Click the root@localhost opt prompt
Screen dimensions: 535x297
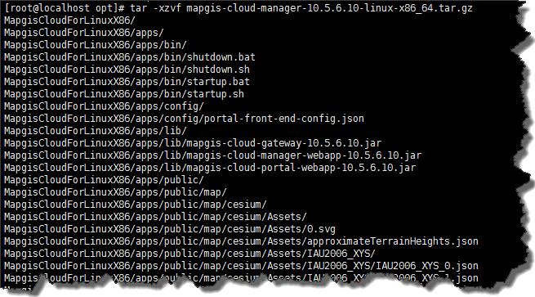65,8
